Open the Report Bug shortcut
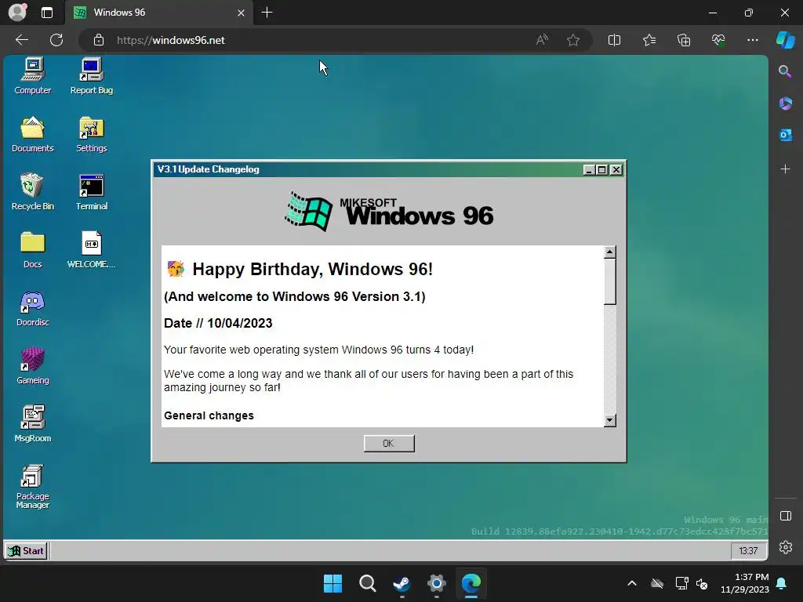This screenshot has width=803, height=602. click(x=92, y=76)
